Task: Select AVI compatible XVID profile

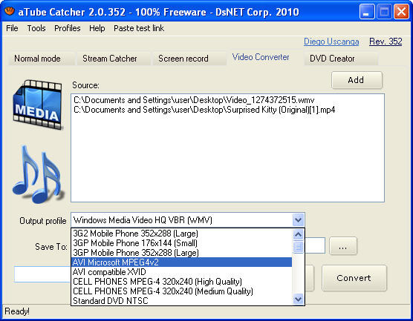Action: (x=181, y=272)
